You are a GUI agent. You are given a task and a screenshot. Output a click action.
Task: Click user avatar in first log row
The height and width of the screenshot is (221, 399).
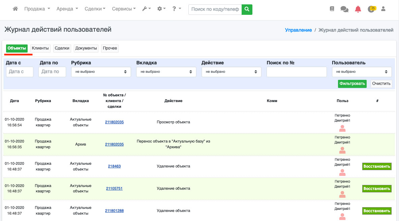[x=342, y=128]
